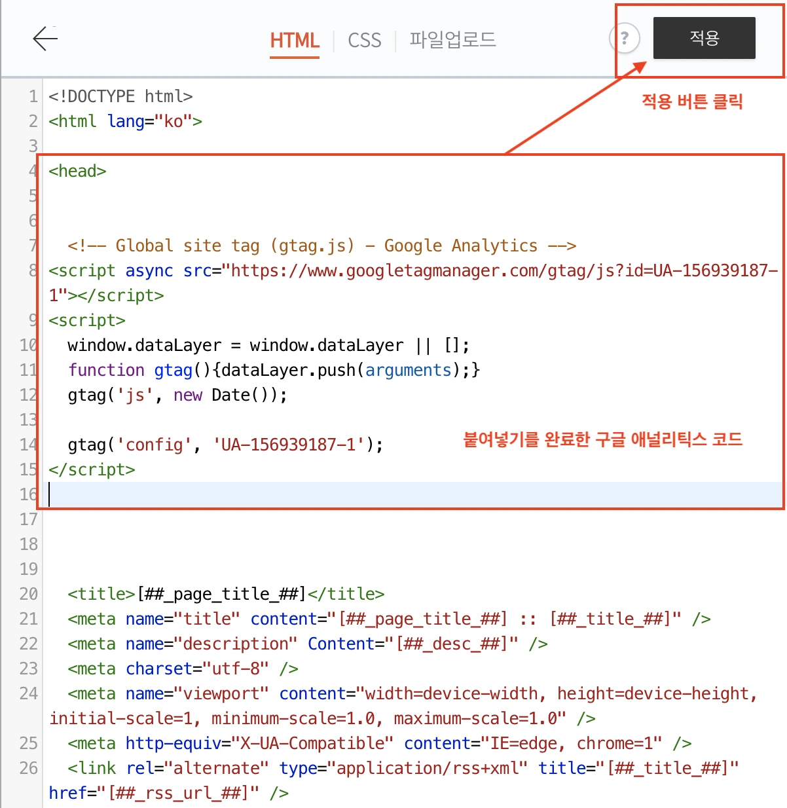
Task: Click the href rss_url continuation line
Action: click(x=168, y=793)
